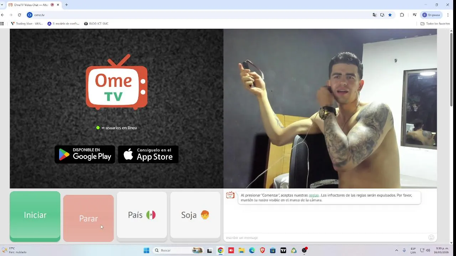Click the browser back arrow

point(3,15)
